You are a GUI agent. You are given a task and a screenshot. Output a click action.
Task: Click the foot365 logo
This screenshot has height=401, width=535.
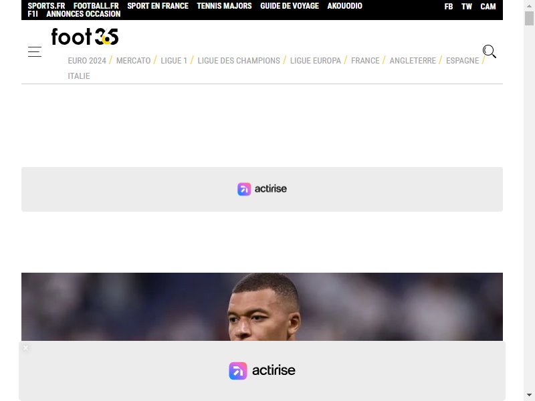[x=85, y=37]
